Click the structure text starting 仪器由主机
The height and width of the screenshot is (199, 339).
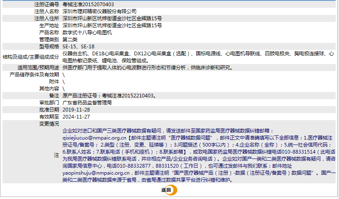(x=198, y=57)
